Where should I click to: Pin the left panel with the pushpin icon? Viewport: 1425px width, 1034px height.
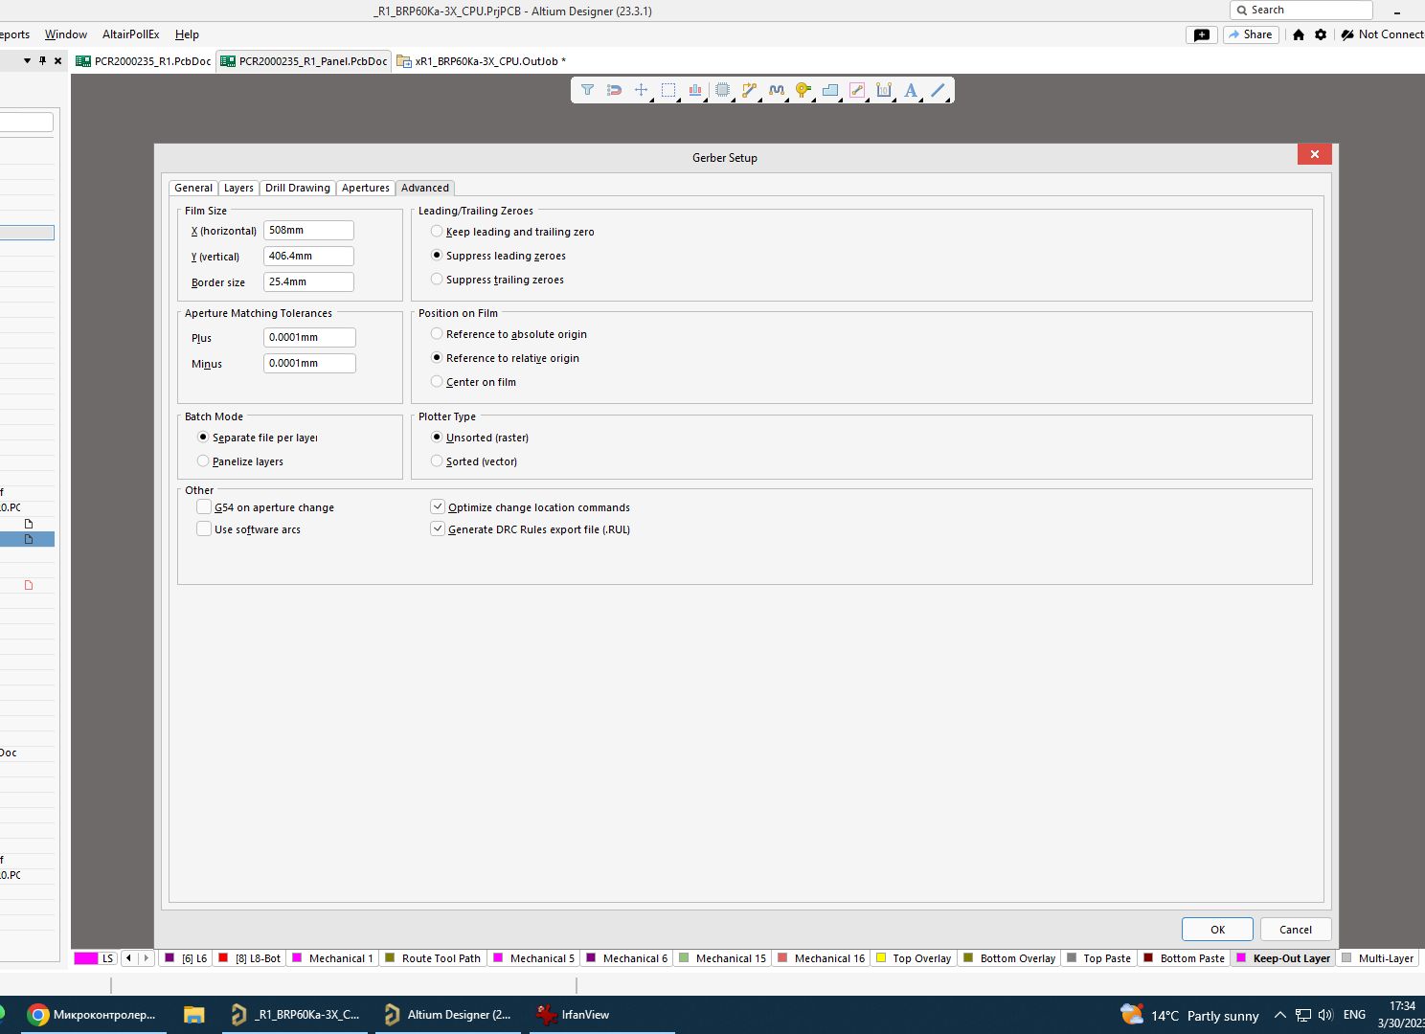point(42,60)
